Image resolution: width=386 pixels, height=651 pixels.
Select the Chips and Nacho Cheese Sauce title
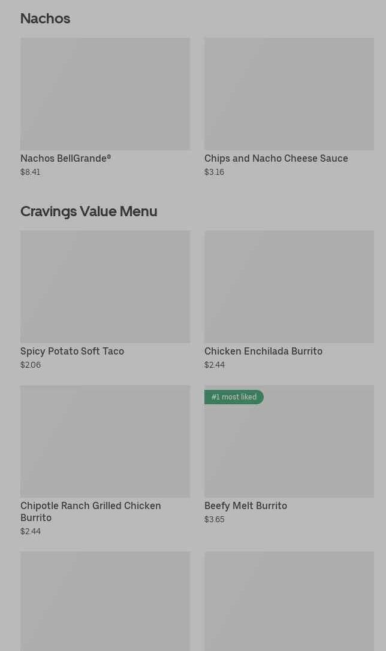pos(276,158)
